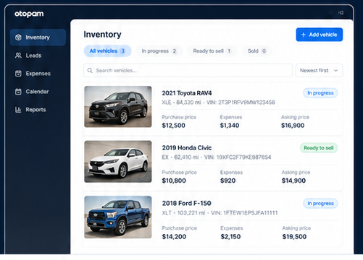Click F-150 purchase price $14,200
The width and height of the screenshot is (363, 260).
(x=174, y=237)
